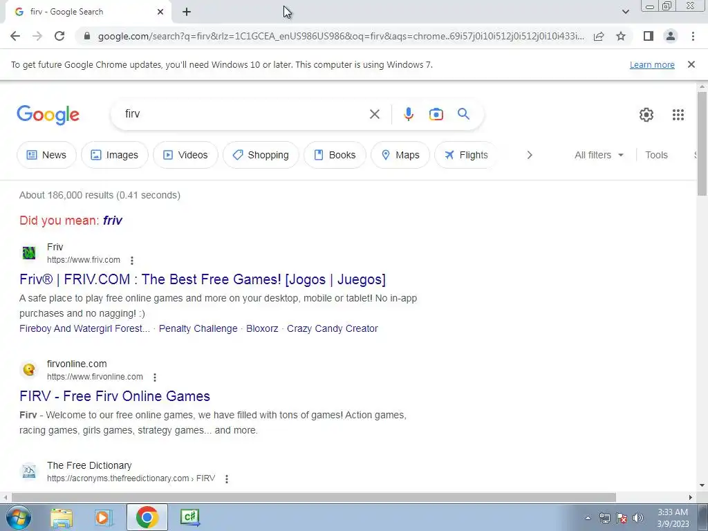The image size is (708, 531).
Task: Open the Friv FRIV.COM Best Free Games result
Action: [x=203, y=279]
